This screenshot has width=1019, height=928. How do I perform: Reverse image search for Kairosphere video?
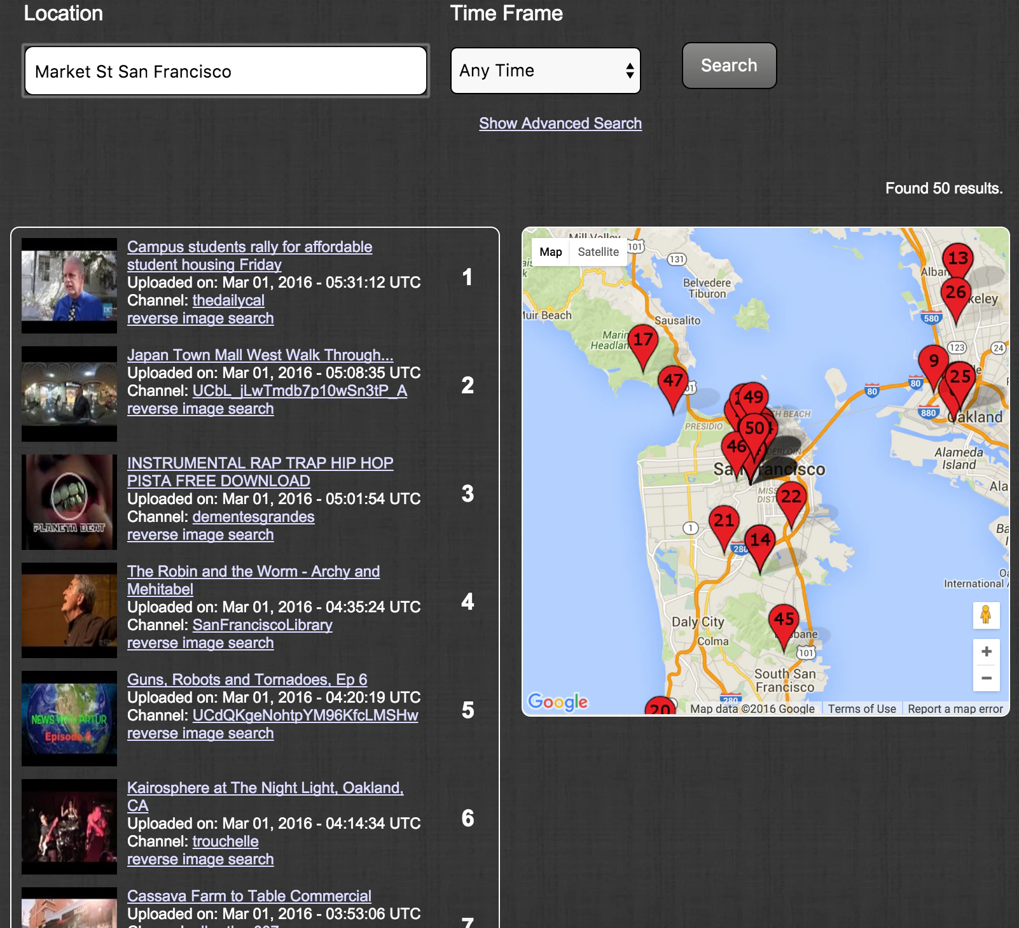pos(200,859)
